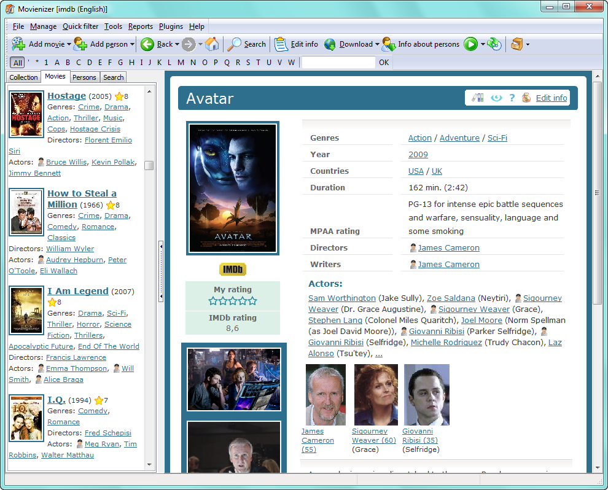The width and height of the screenshot is (608, 490).
Task: Open the dropdown beside the orange box icon
Action: coord(528,44)
